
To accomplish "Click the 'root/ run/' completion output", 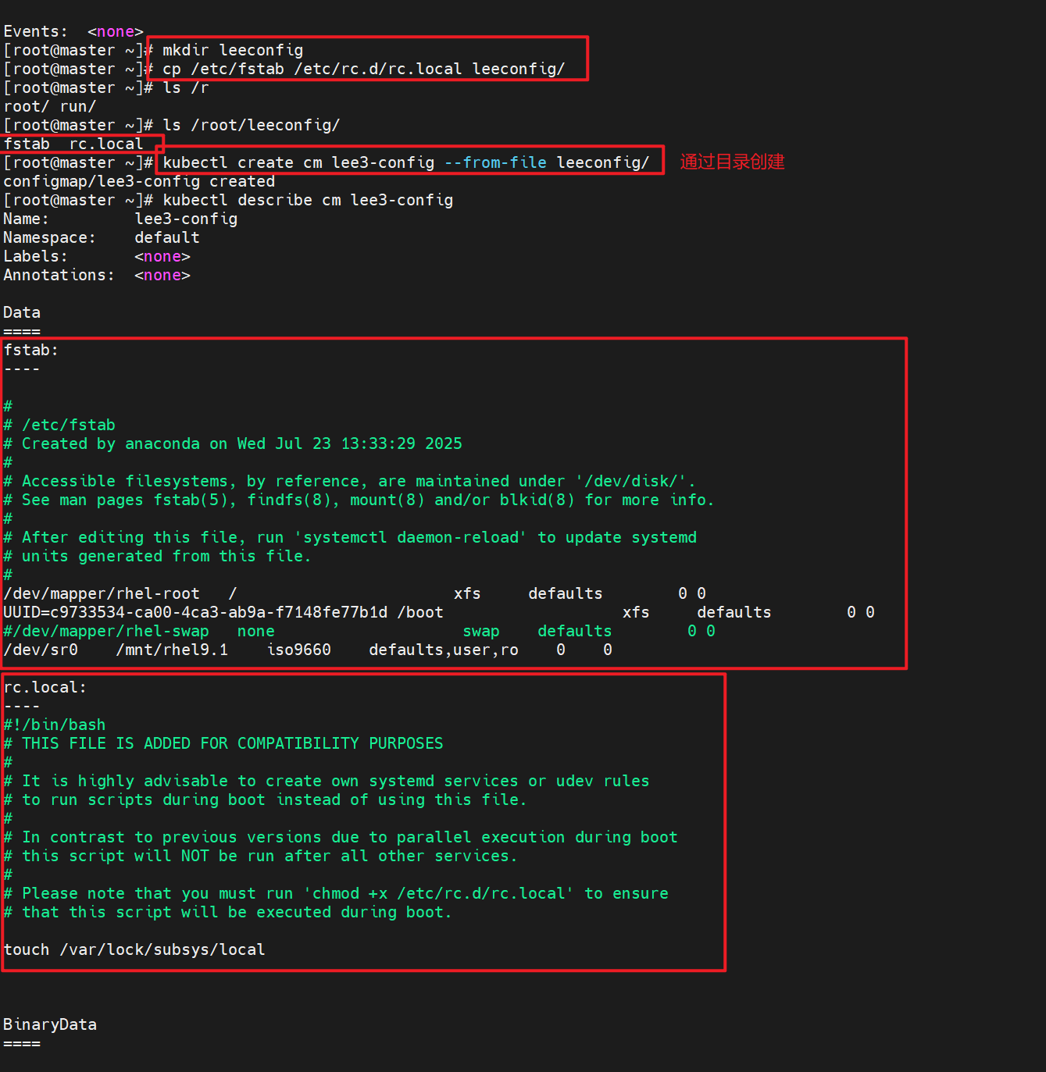I will point(50,106).
